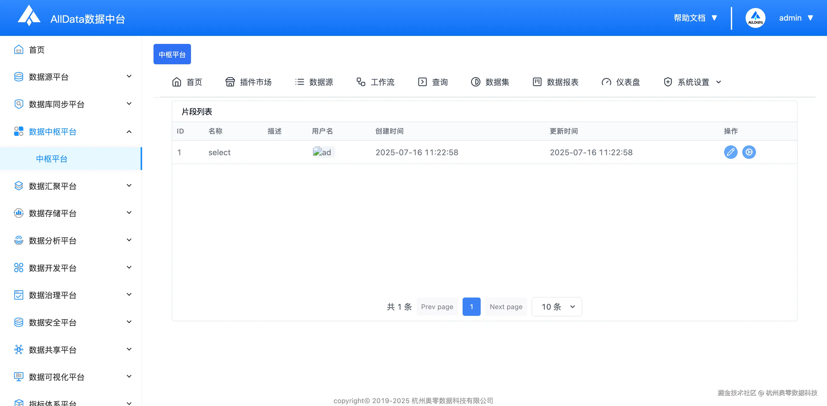The image size is (827, 406).
Task: Open settings gear for the select row
Action: [749, 152]
